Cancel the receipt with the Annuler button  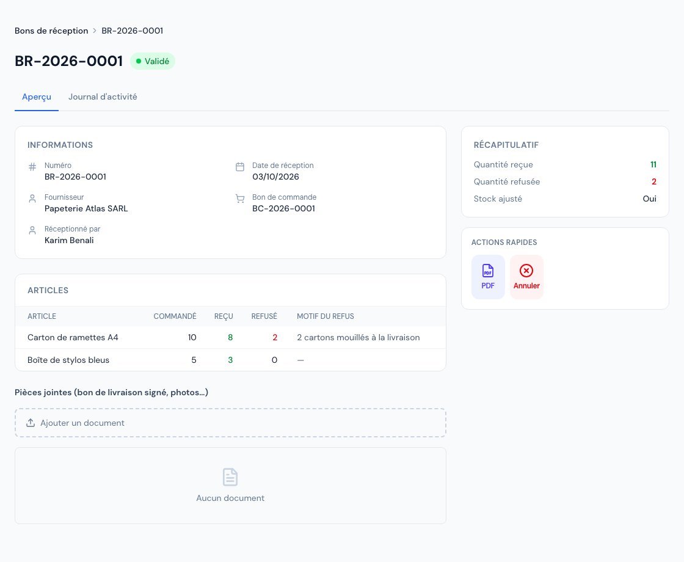click(x=526, y=277)
